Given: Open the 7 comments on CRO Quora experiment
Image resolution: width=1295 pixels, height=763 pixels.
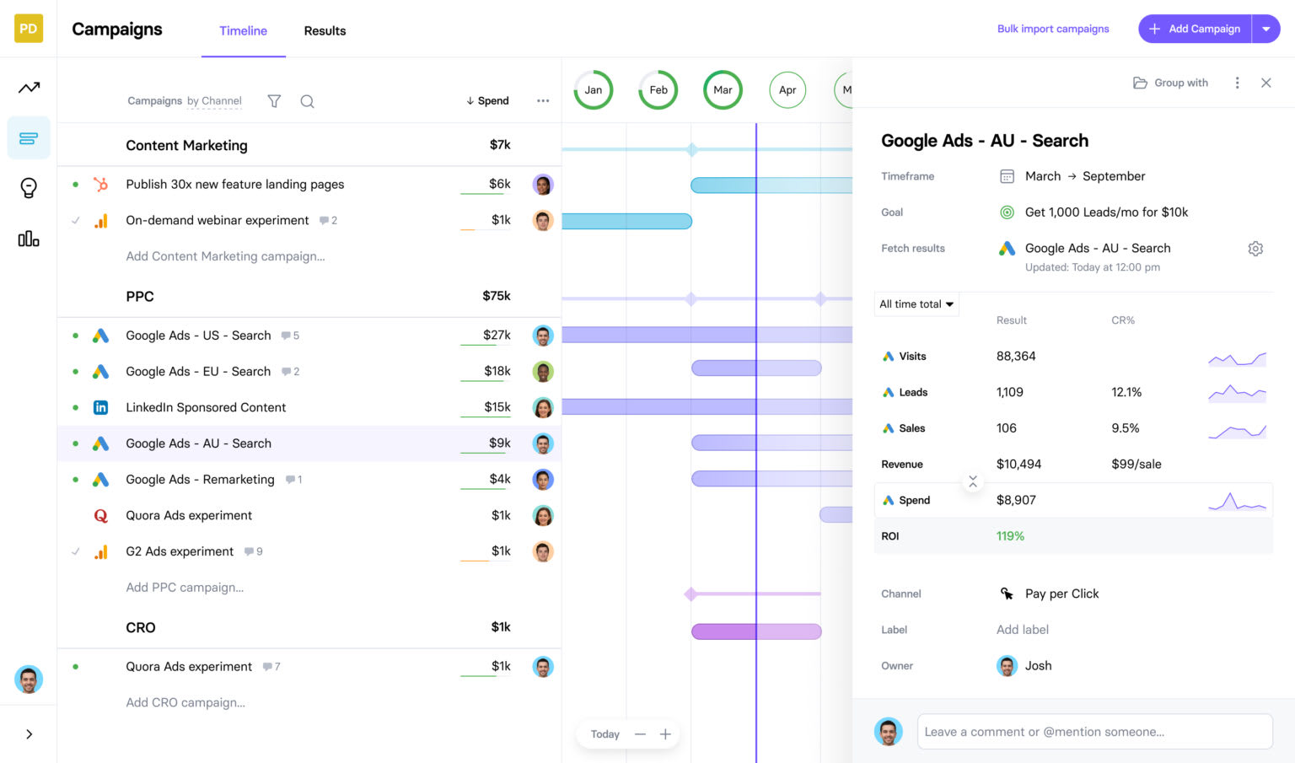Looking at the screenshot, I should pos(271,667).
